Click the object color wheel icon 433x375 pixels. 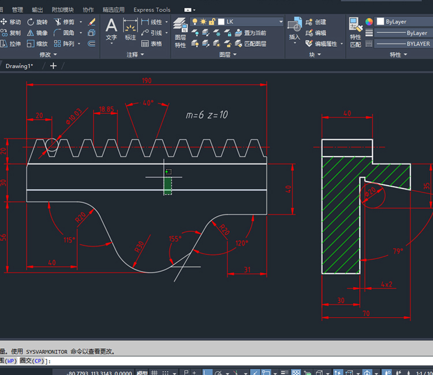(369, 21)
